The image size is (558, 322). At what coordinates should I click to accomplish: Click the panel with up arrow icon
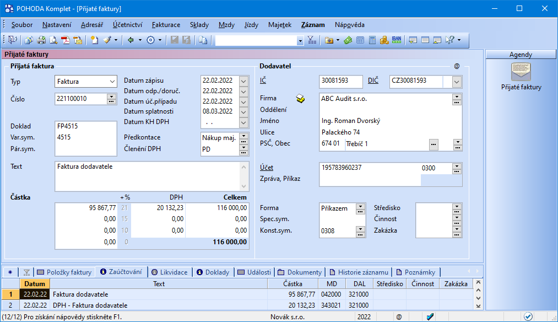coord(437,40)
